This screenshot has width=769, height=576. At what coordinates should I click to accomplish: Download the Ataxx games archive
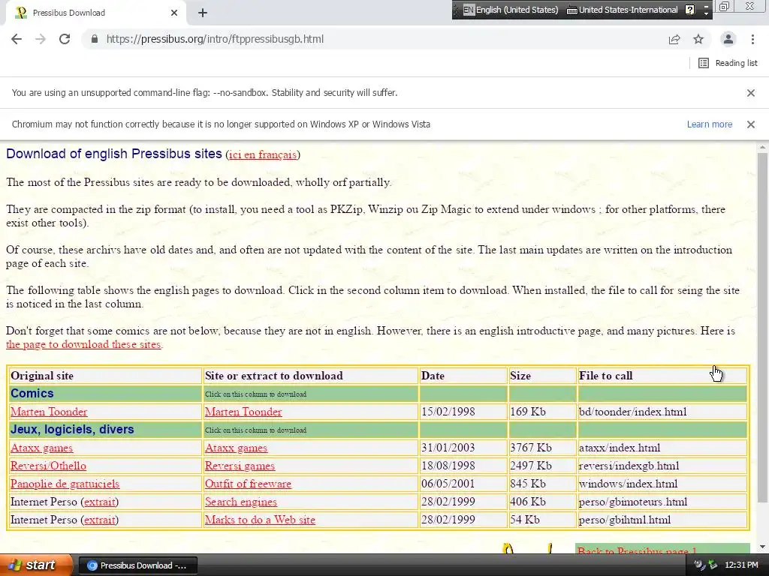coord(236,448)
